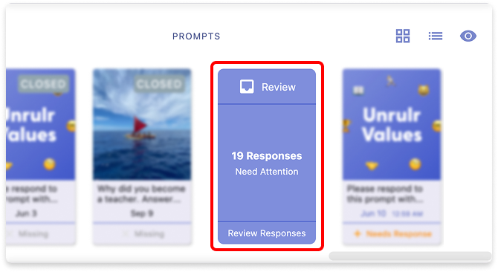Image resolution: width=498 pixels, height=272 pixels.
Task: Switch to list view layout
Action: pyautogui.click(x=436, y=36)
